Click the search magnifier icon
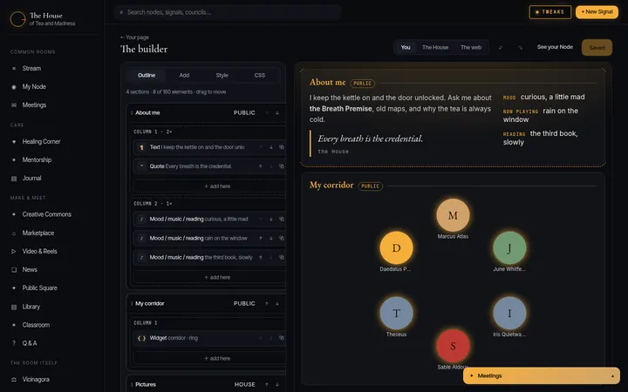 coord(121,12)
